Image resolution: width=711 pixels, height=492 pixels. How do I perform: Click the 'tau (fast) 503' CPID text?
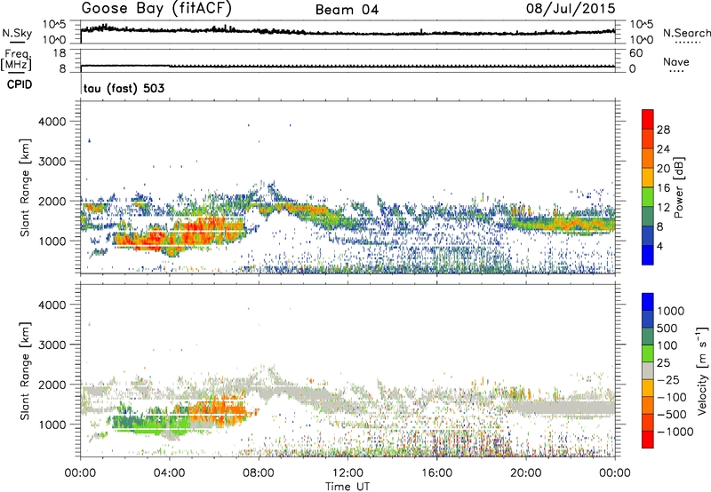coord(124,88)
